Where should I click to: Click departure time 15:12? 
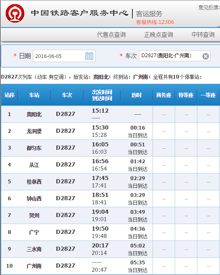pyautogui.click(x=100, y=111)
